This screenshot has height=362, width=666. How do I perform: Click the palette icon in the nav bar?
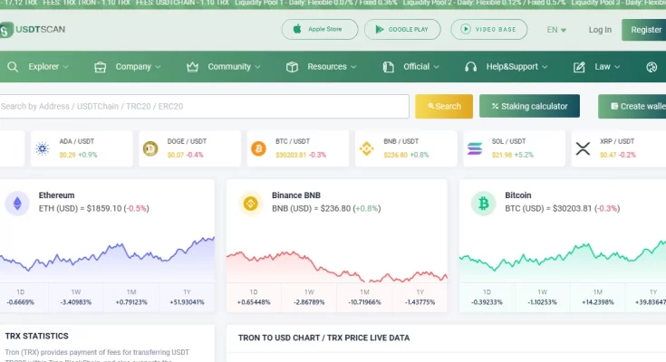[652, 67]
